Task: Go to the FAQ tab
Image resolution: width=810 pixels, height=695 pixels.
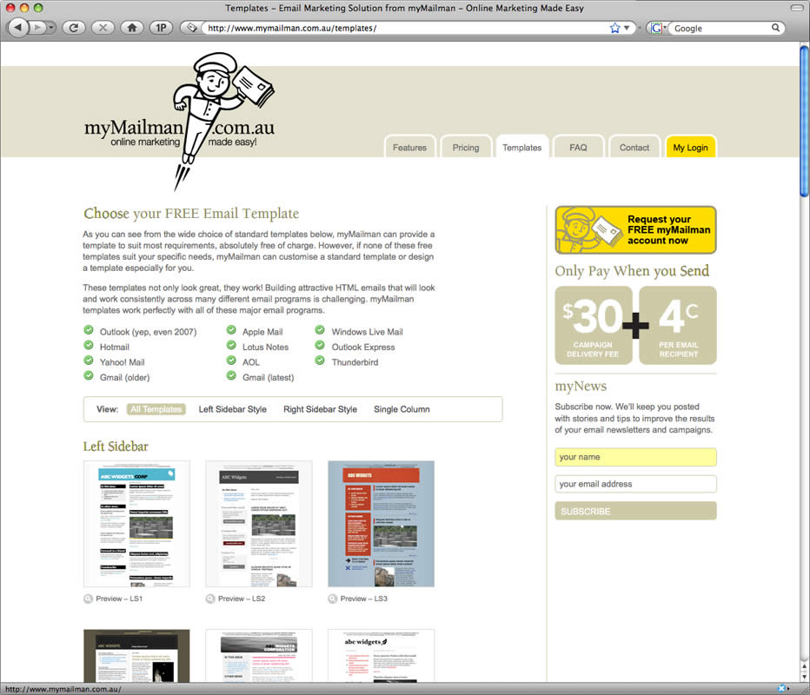Action: pyautogui.click(x=578, y=147)
